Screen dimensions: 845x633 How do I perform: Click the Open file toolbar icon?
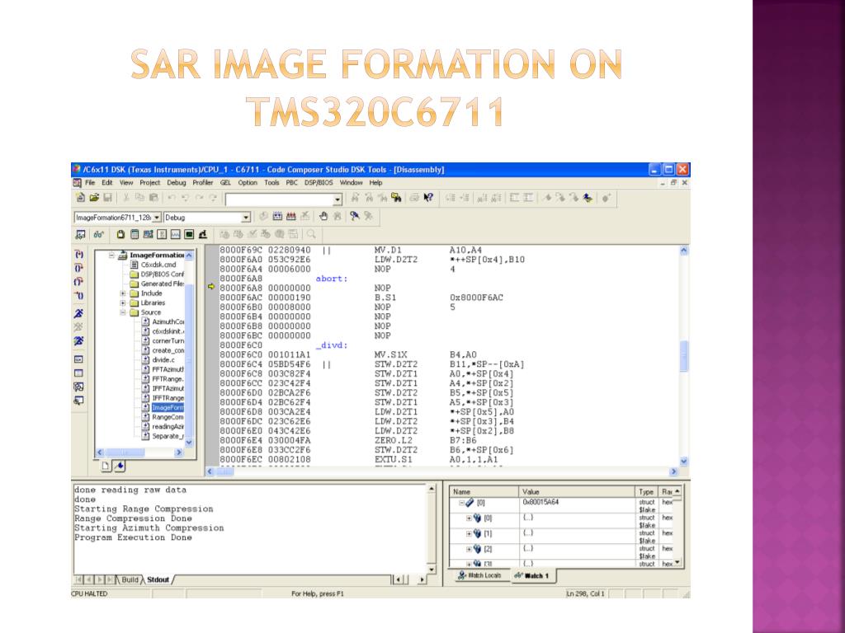click(94, 198)
